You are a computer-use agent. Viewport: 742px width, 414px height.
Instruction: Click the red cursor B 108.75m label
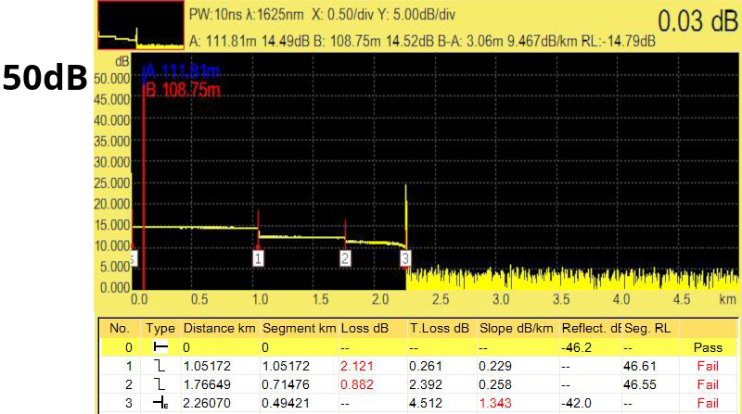(x=182, y=90)
